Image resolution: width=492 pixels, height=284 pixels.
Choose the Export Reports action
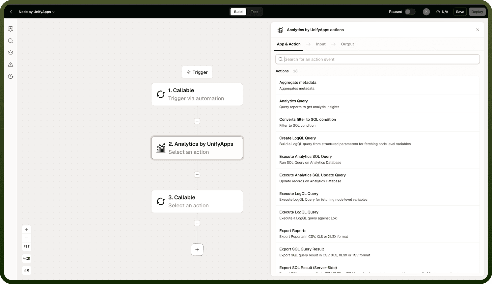[377, 234]
